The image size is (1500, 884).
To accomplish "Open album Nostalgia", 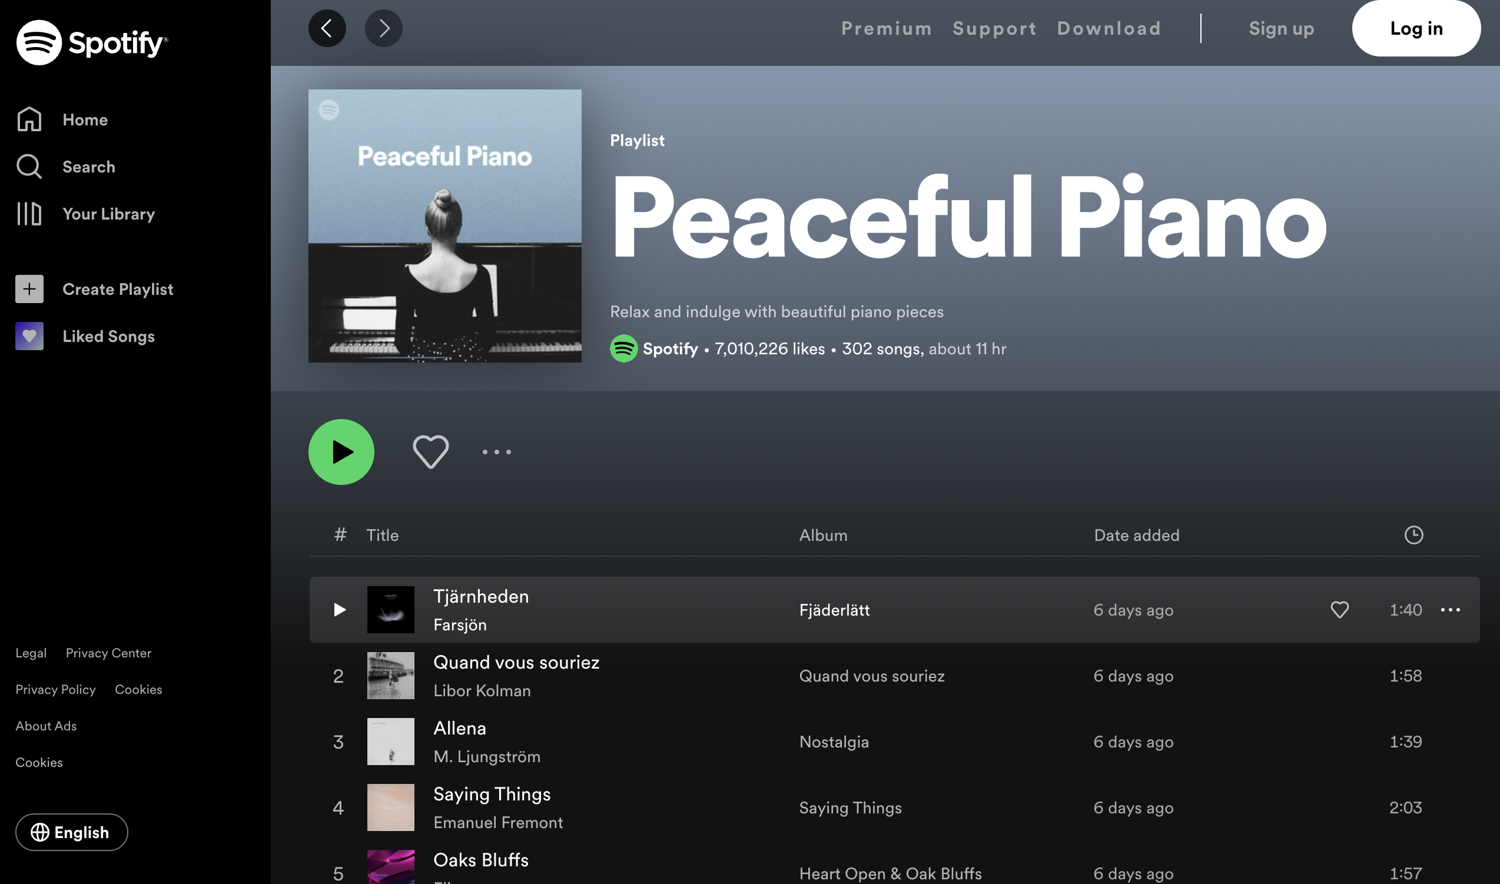I will tap(834, 742).
